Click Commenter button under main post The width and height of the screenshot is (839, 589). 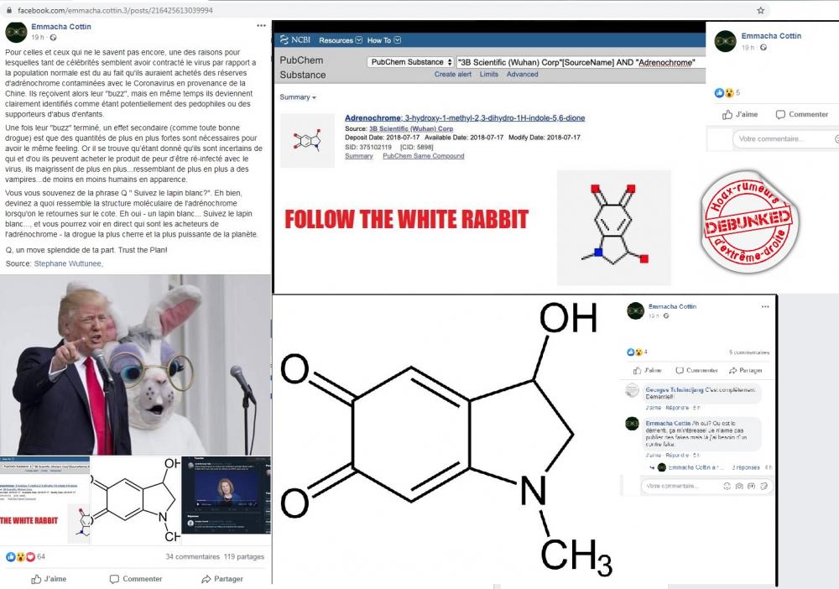coord(135,579)
